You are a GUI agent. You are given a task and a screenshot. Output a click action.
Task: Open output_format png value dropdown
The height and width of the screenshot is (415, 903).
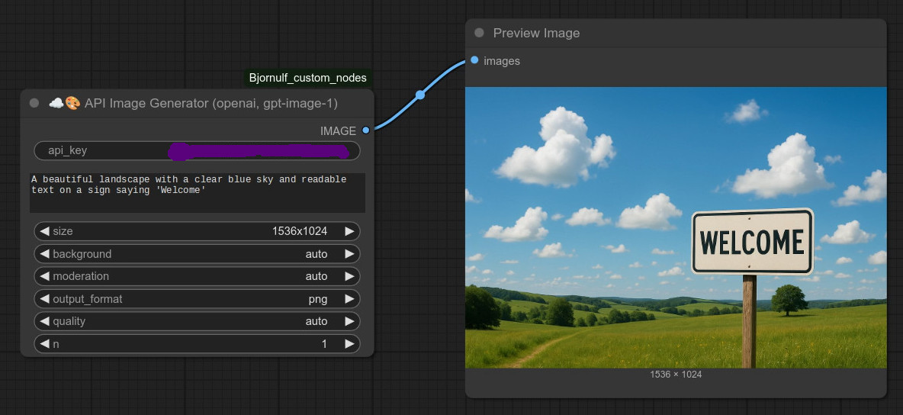317,299
